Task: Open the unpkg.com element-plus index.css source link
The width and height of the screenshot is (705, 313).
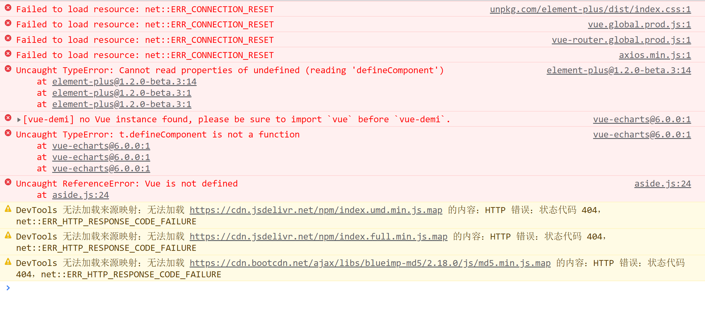Action: click(x=591, y=9)
